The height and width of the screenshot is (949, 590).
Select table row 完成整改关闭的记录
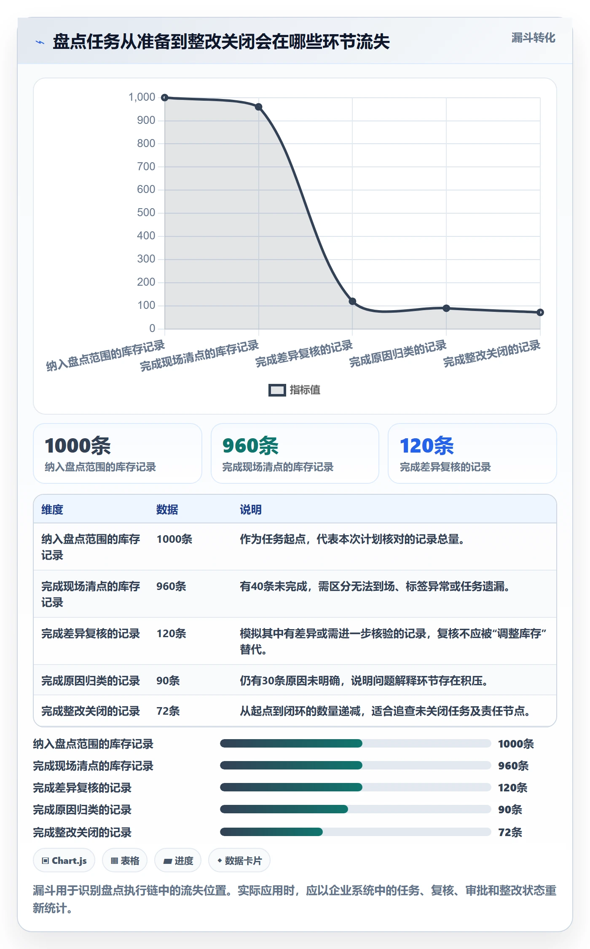point(295,710)
